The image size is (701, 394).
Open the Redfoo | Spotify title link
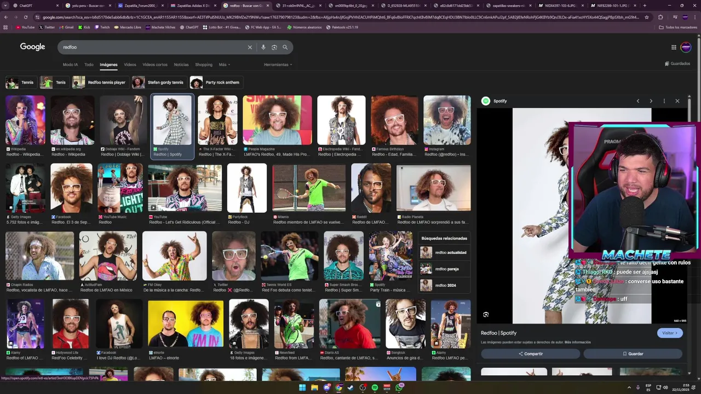(498, 333)
